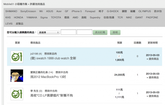Select the G-SHOCK keyword tag
Image resolution: width=165 pixels, height=105 pixels.
pos(113,11)
